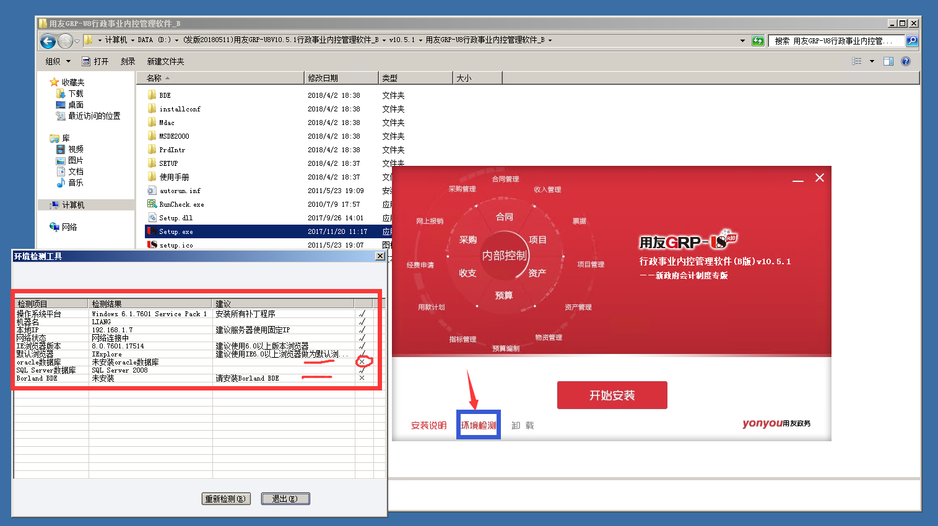
Task: Click the Explorer forward navigation arrow
Action: [65, 41]
